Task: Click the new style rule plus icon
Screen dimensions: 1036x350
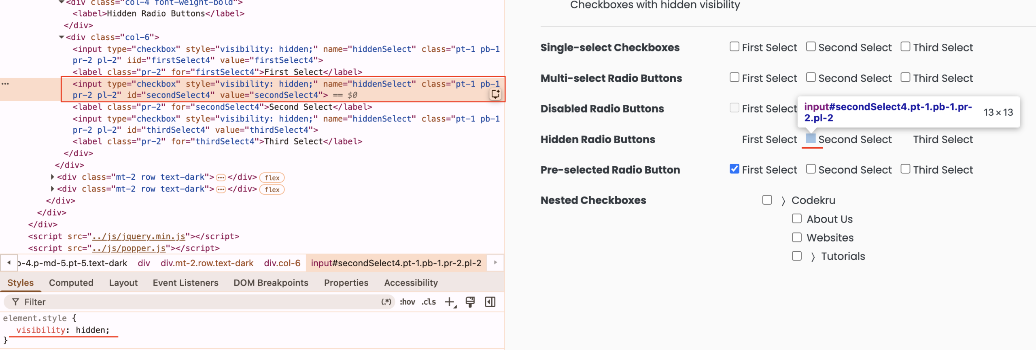Action: pos(450,302)
